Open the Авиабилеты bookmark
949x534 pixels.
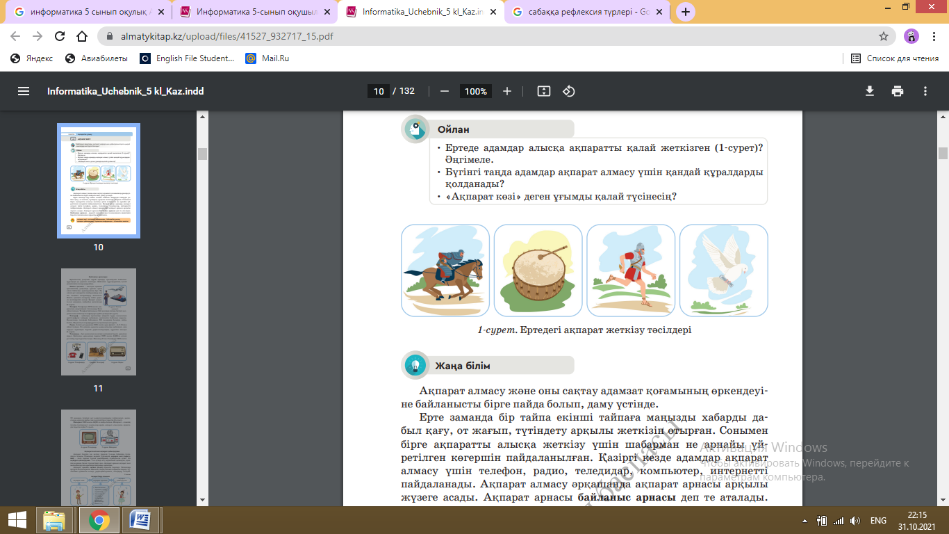(97, 58)
